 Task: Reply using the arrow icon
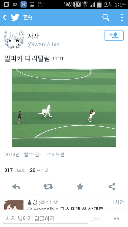(16, 187)
